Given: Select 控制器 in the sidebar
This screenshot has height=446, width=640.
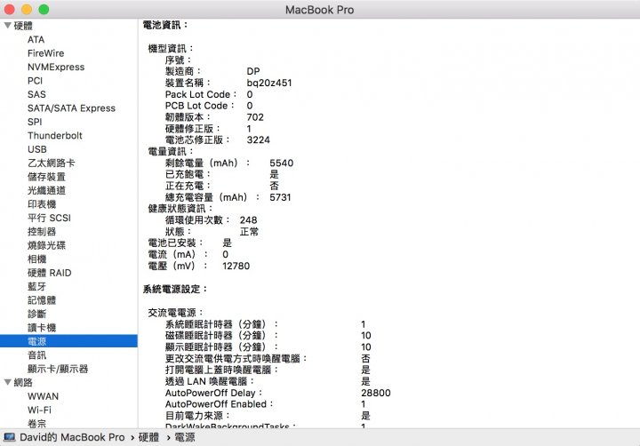Looking at the screenshot, I should click(x=42, y=231).
